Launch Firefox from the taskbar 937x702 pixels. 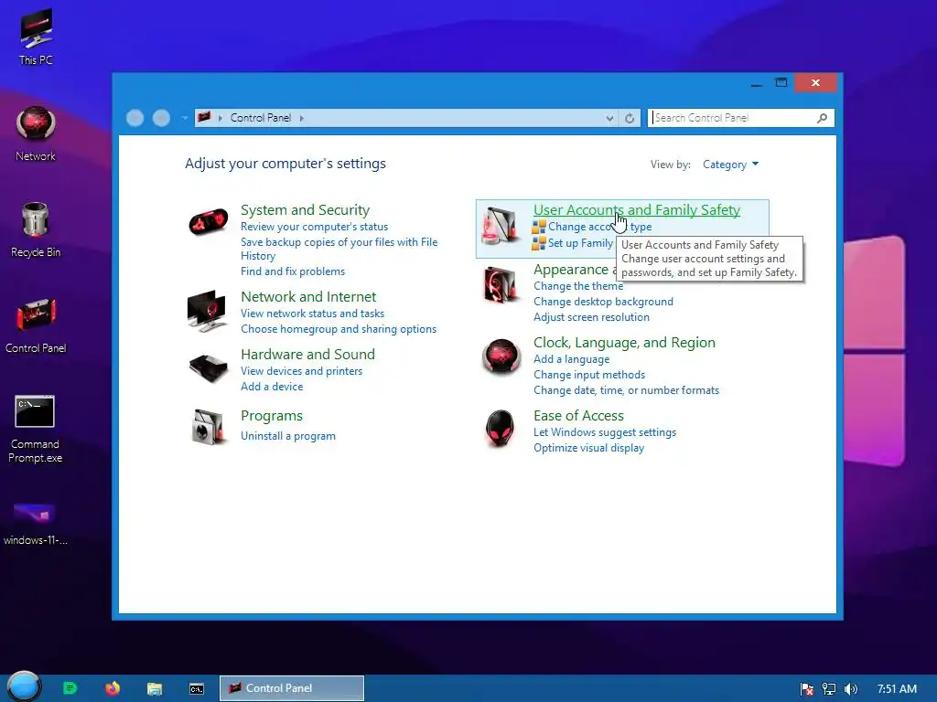(113, 688)
